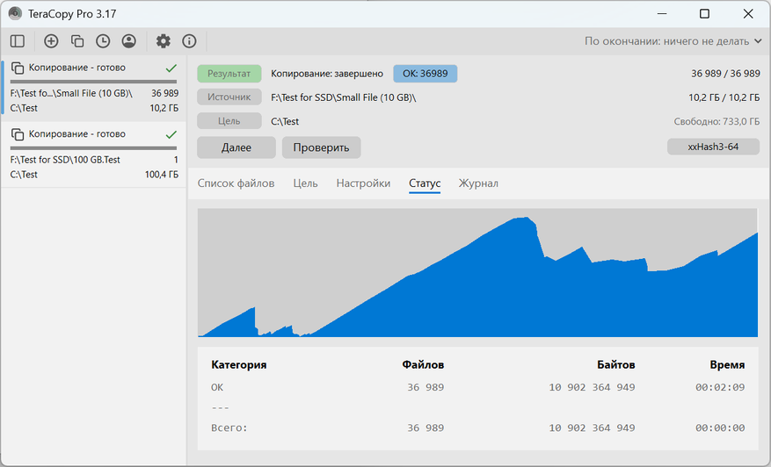Viewport: 771px width, 467px height.
Task: Select the 100 GB.Test copy task
Action: click(93, 154)
